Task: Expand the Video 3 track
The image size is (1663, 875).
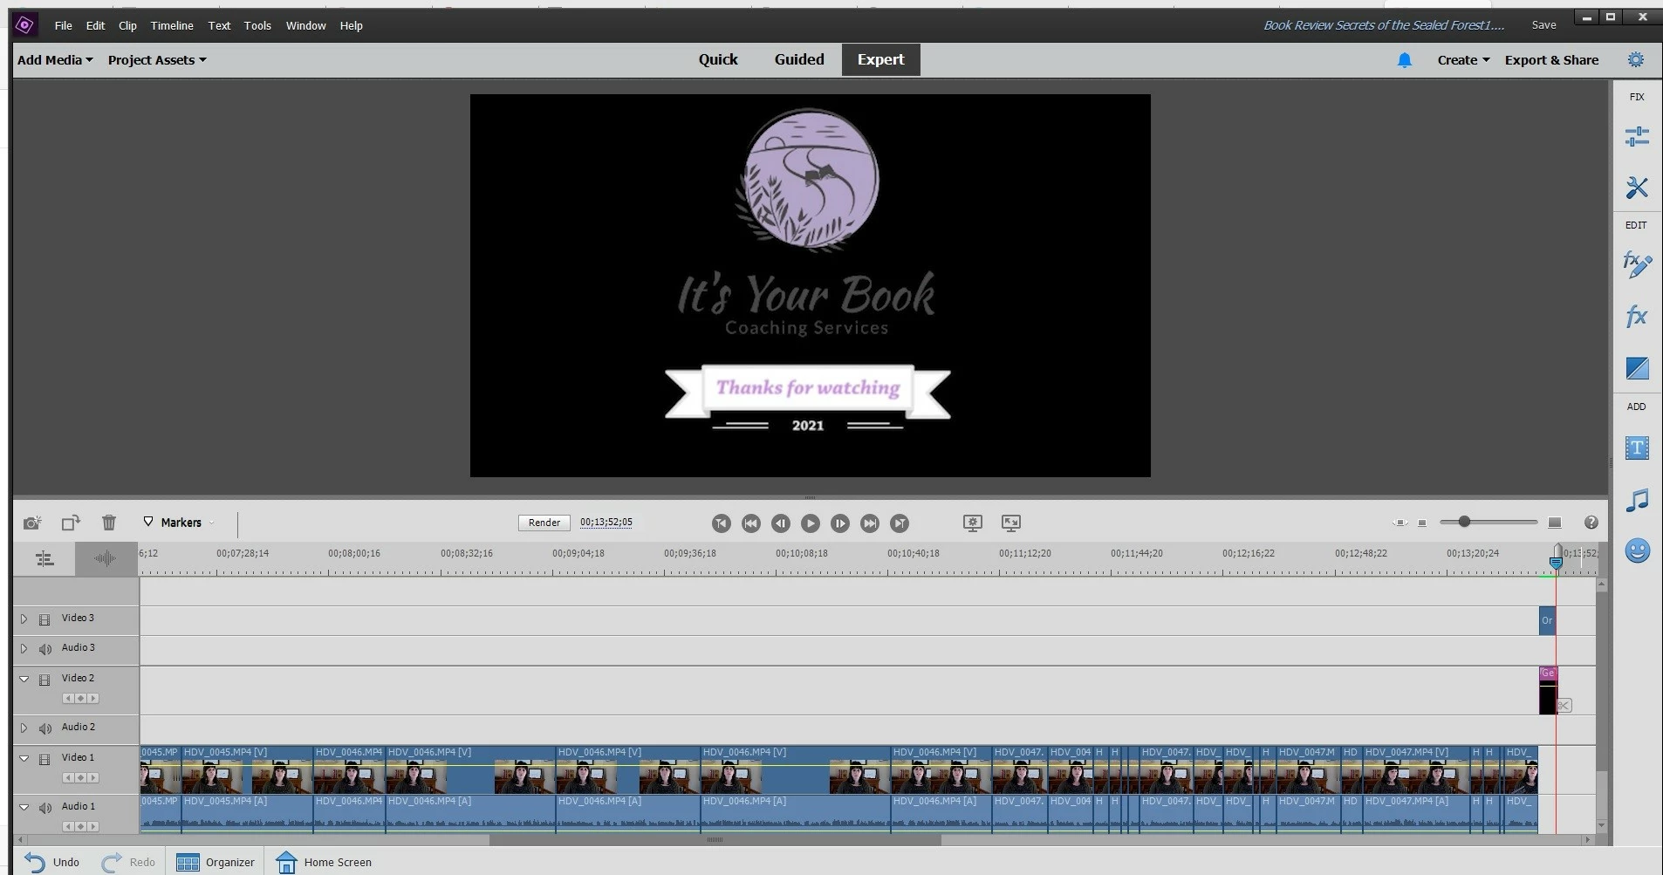Action: point(24,619)
